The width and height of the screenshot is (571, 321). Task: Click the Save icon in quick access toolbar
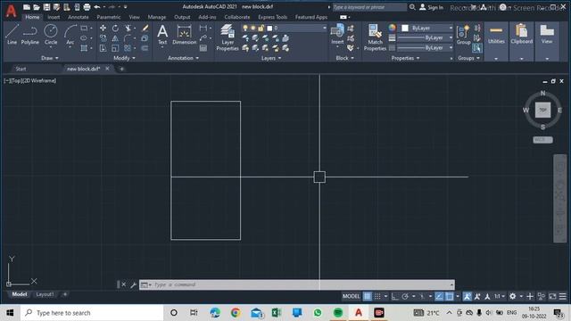click(46, 7)
